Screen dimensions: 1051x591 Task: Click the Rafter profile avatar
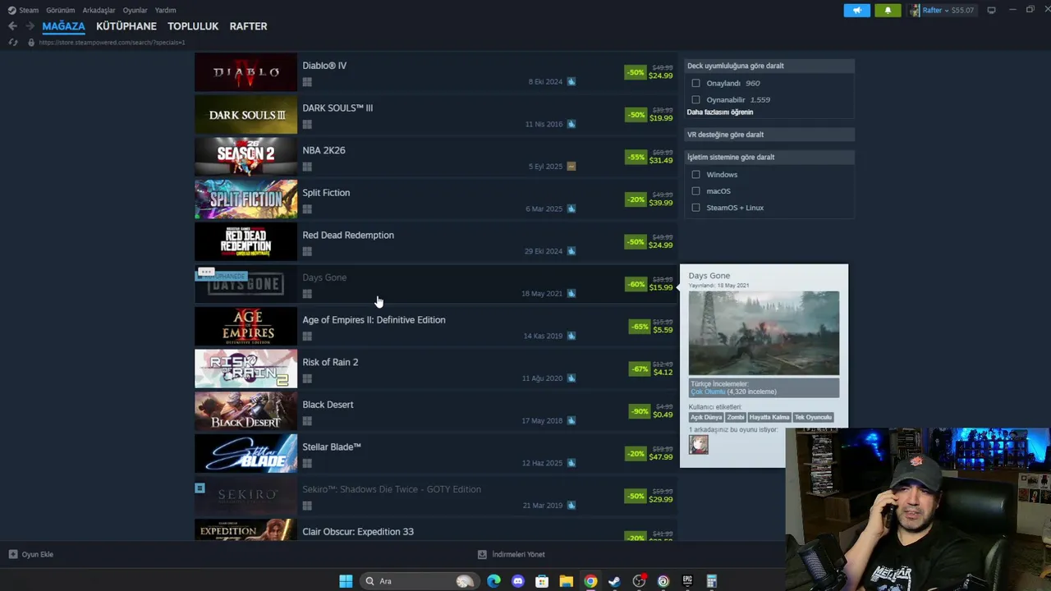(x=915, y=10)
